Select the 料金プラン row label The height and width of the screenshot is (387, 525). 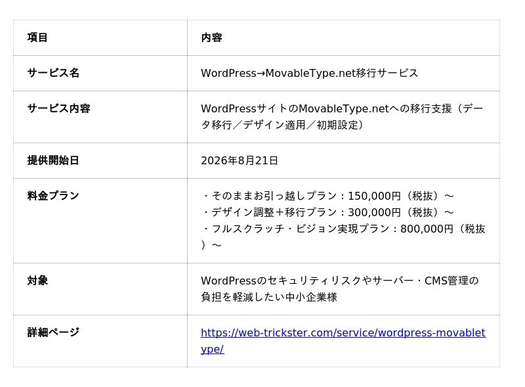click(x=53, y=196)
